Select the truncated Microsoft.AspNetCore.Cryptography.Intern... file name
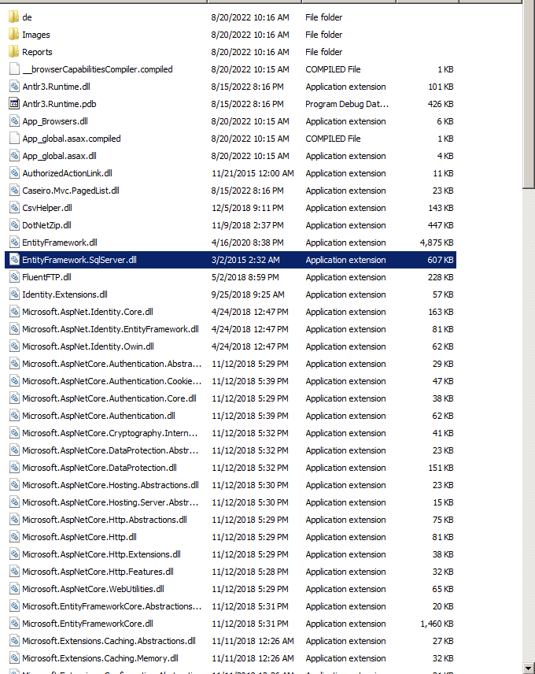The image size is (535, 674). coord(110,433)
